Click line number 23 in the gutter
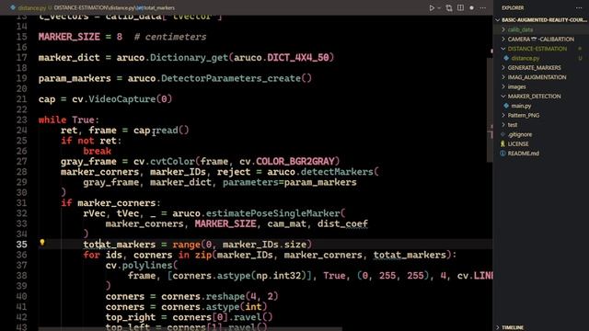 [x=22, y=120]
